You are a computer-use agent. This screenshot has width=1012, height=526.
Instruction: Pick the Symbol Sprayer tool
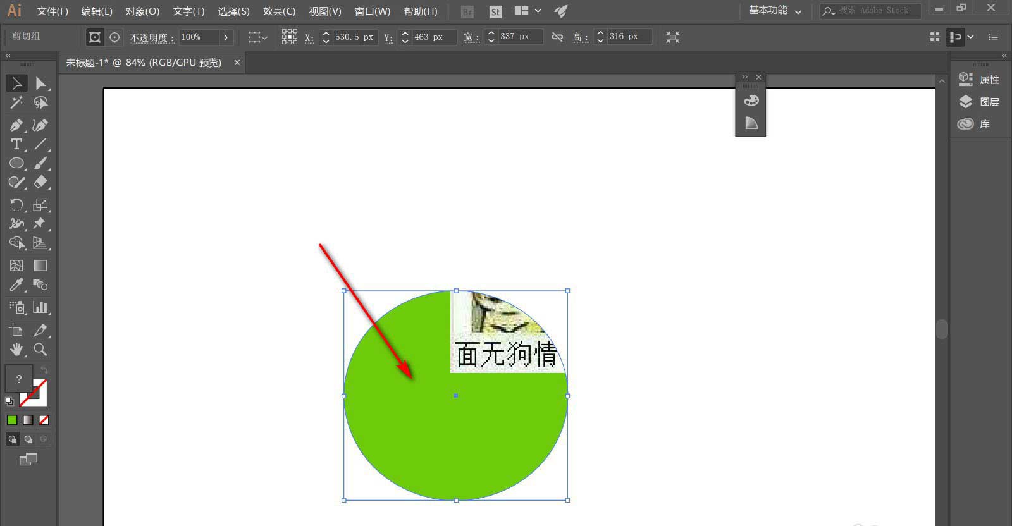pos(16,307)
